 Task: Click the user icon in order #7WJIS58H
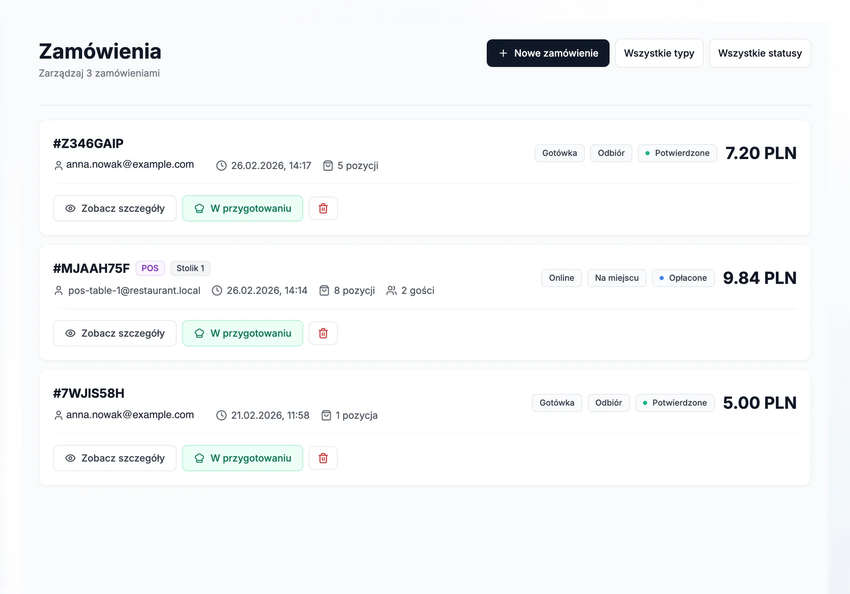(x=59, y=416)
